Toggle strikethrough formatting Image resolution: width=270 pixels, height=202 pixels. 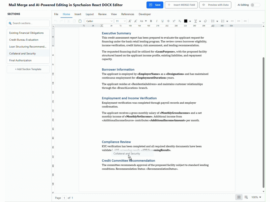pos(168,21)
